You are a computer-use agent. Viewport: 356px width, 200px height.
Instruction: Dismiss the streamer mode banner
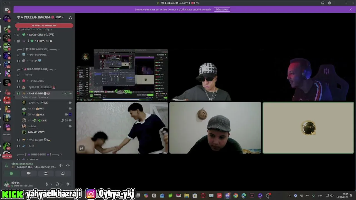(351, 9)
